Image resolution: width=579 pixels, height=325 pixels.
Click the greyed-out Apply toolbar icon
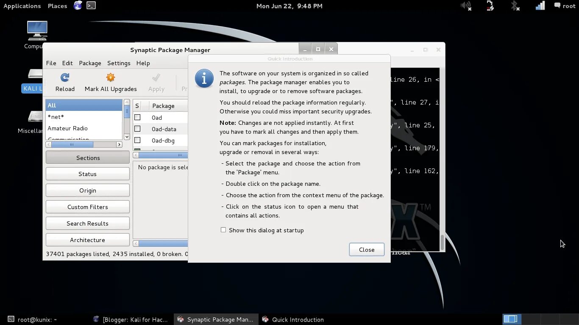(x=156, y=78)
